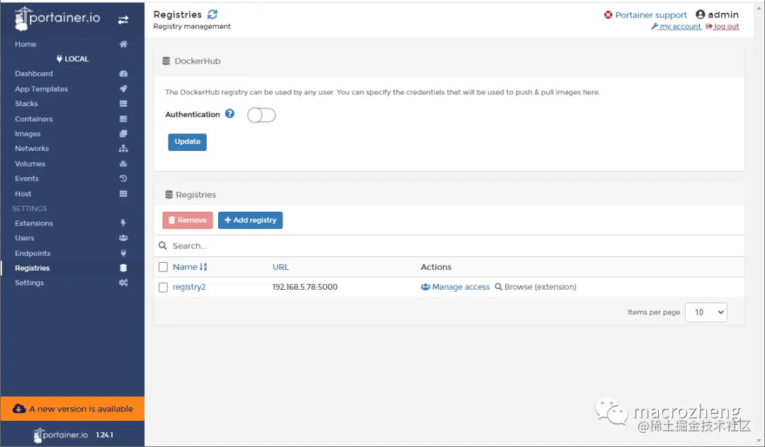
Task: Click the 192.168.5.78:5000 URL cell
Action: pyautogui.click(x=305, y=287)
